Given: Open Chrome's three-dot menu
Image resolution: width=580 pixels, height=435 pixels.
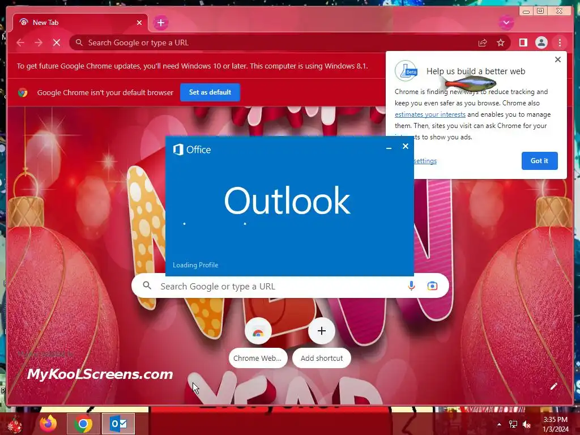Looking at the screenshot, I should coord(560,43).
